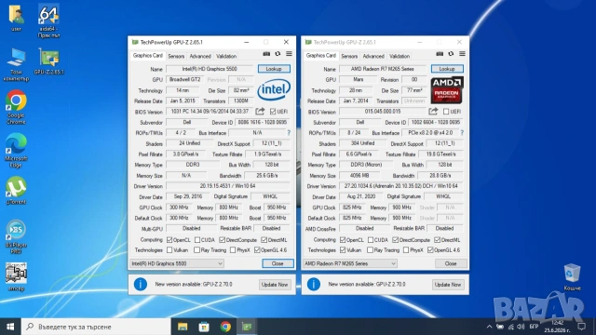Refresh data in Intel GPU-Z window

pos(278,54)
